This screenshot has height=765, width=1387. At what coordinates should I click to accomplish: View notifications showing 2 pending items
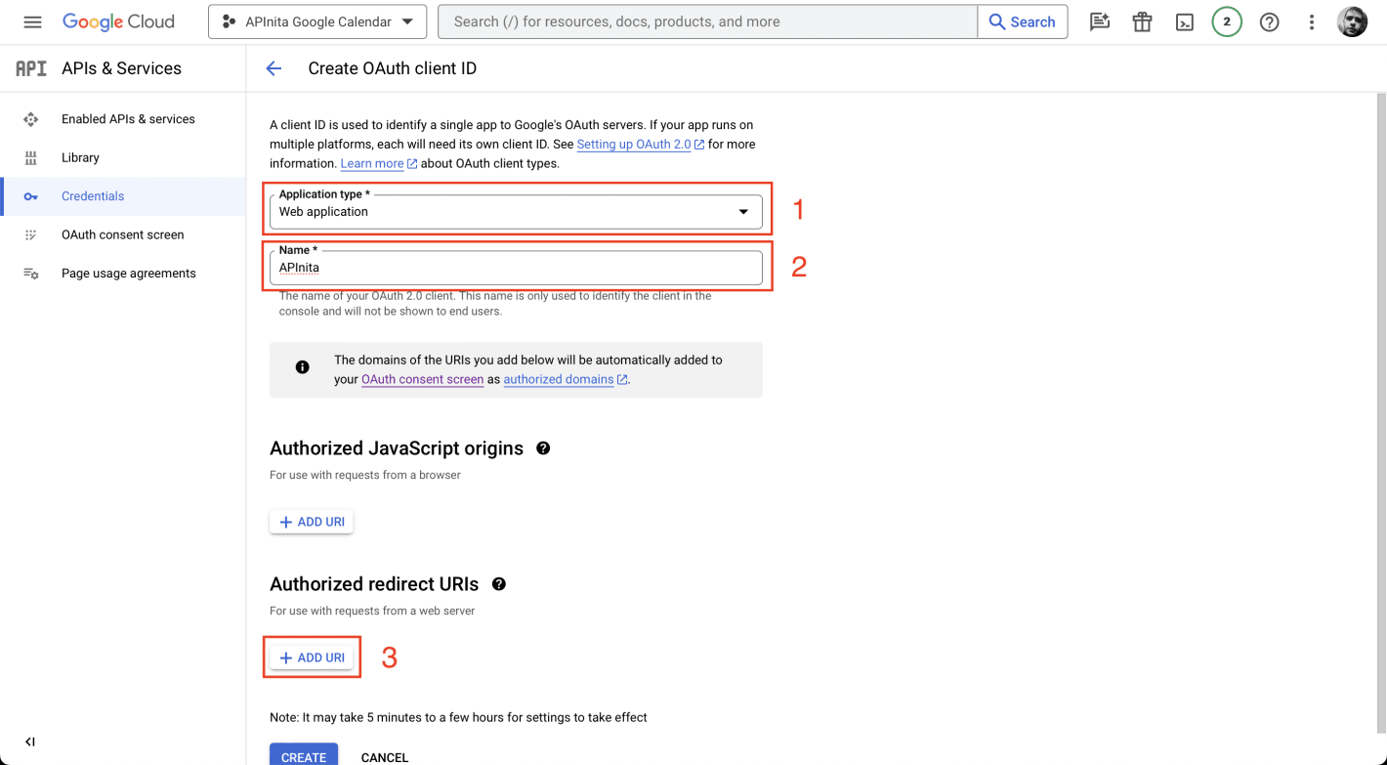pos(1227,21)
